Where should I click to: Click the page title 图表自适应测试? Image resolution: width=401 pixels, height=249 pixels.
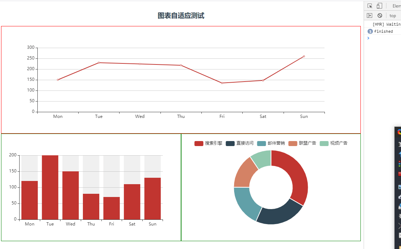[x=181, y=16]
